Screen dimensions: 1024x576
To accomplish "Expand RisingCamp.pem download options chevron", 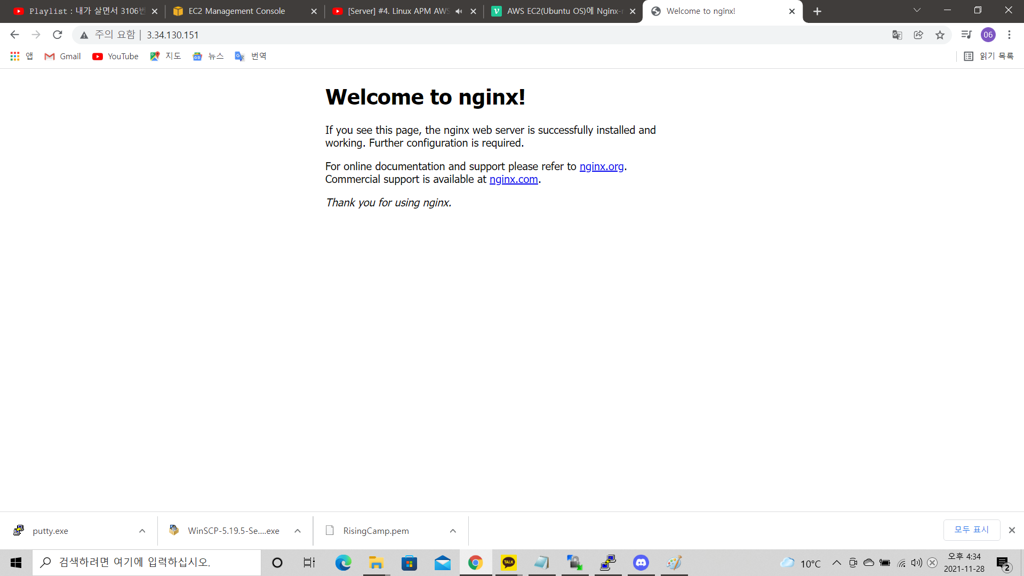I will (453, 531).
